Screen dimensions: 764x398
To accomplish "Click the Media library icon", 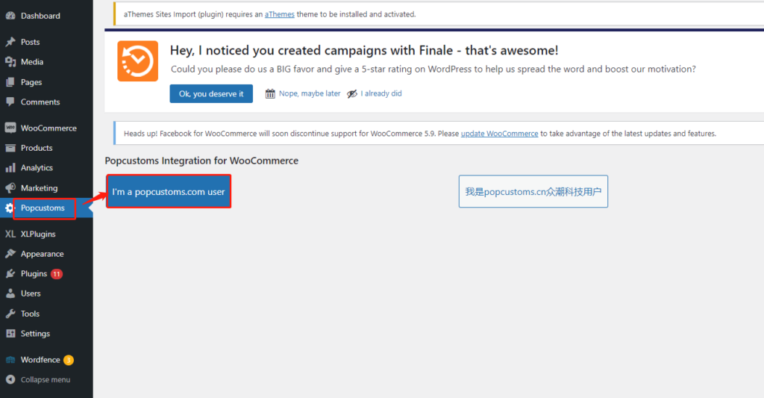I will (x=10, y=62).
